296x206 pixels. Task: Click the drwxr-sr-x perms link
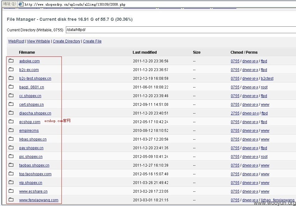[251, 113]
